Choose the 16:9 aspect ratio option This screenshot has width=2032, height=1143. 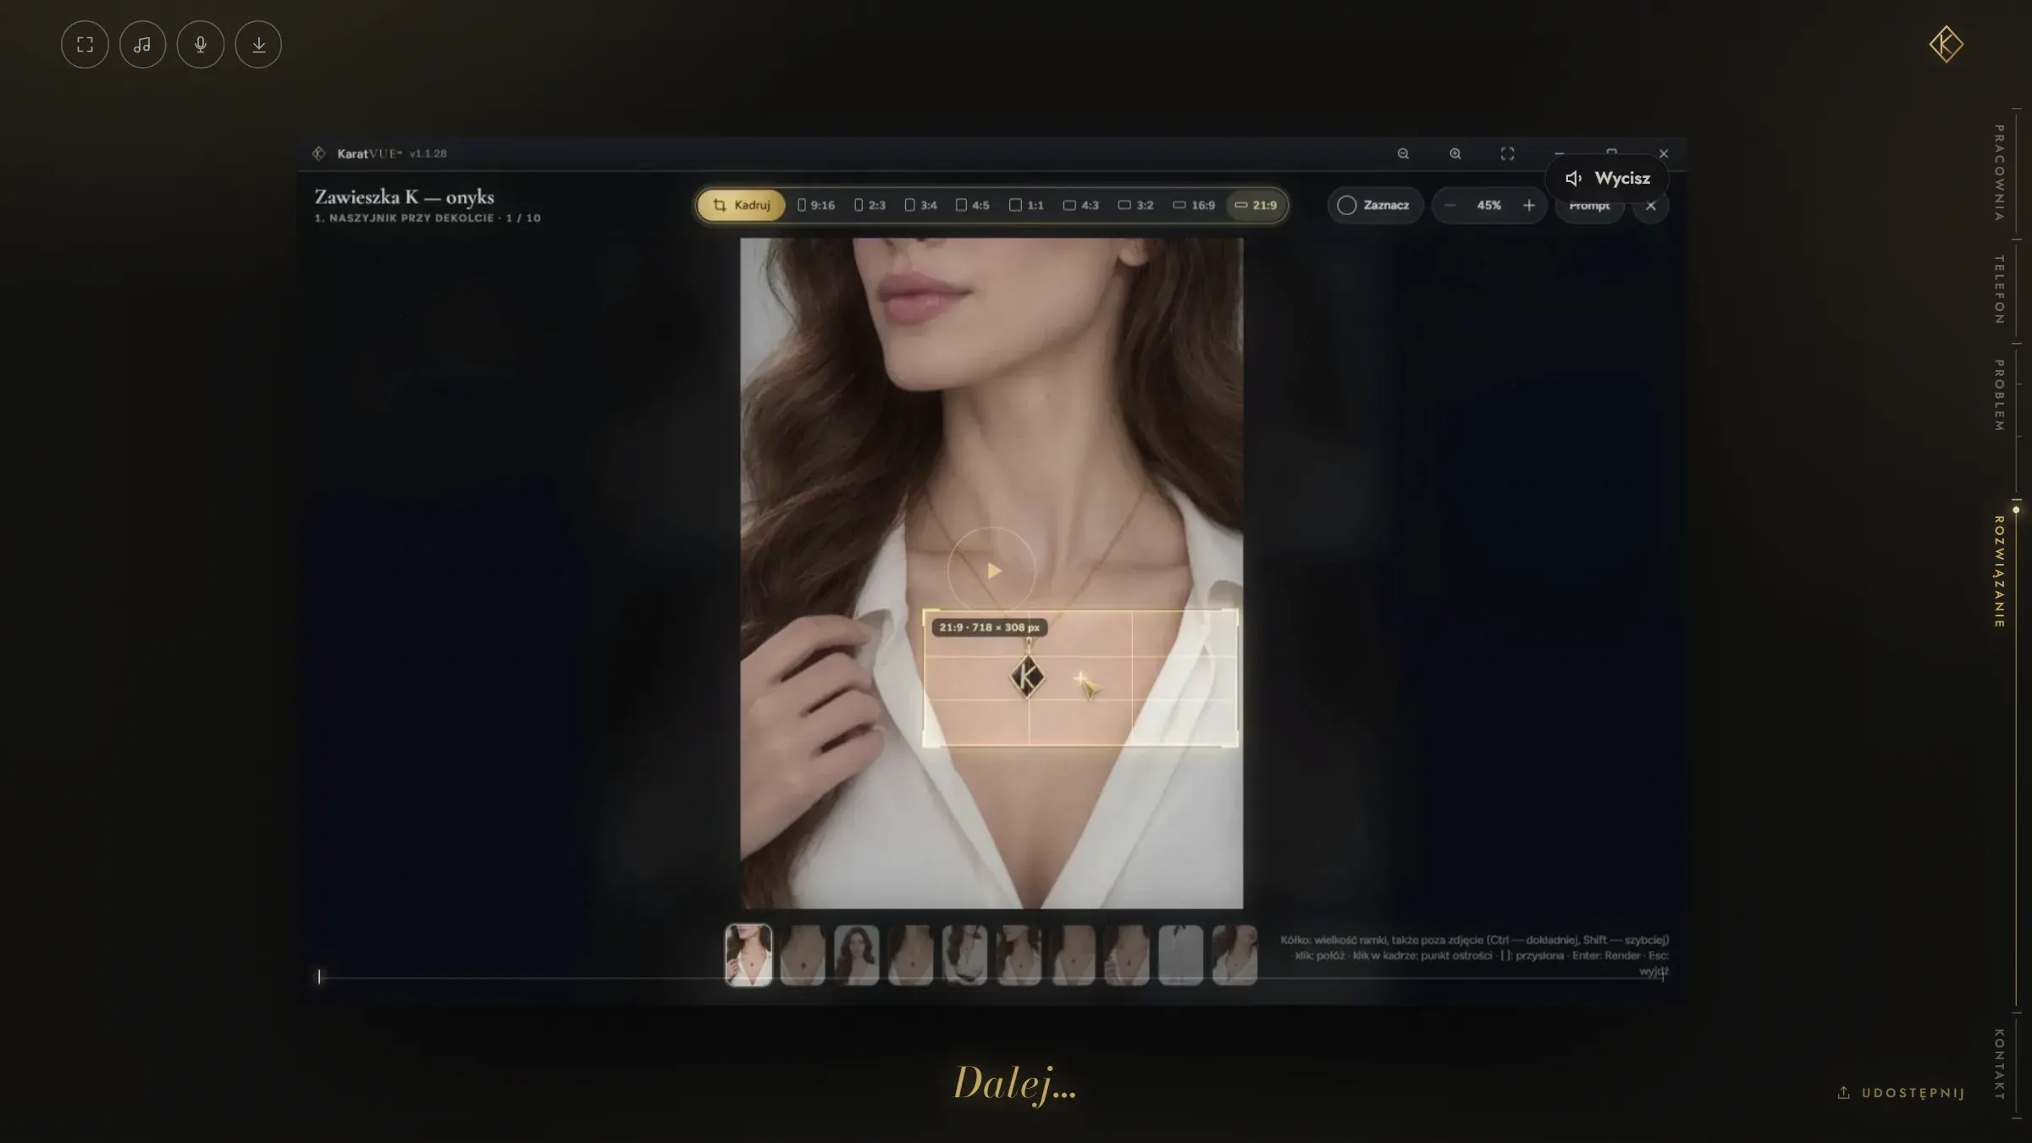pyautogui.click(x=1194, y=206)
